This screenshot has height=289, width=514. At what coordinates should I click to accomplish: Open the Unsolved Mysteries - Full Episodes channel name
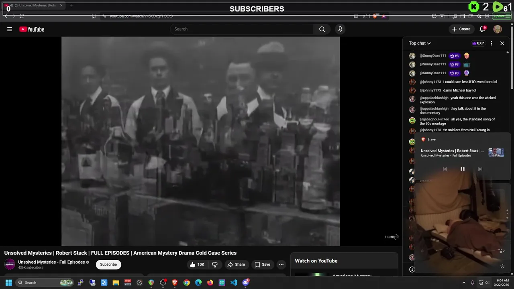tap(51, 262)
